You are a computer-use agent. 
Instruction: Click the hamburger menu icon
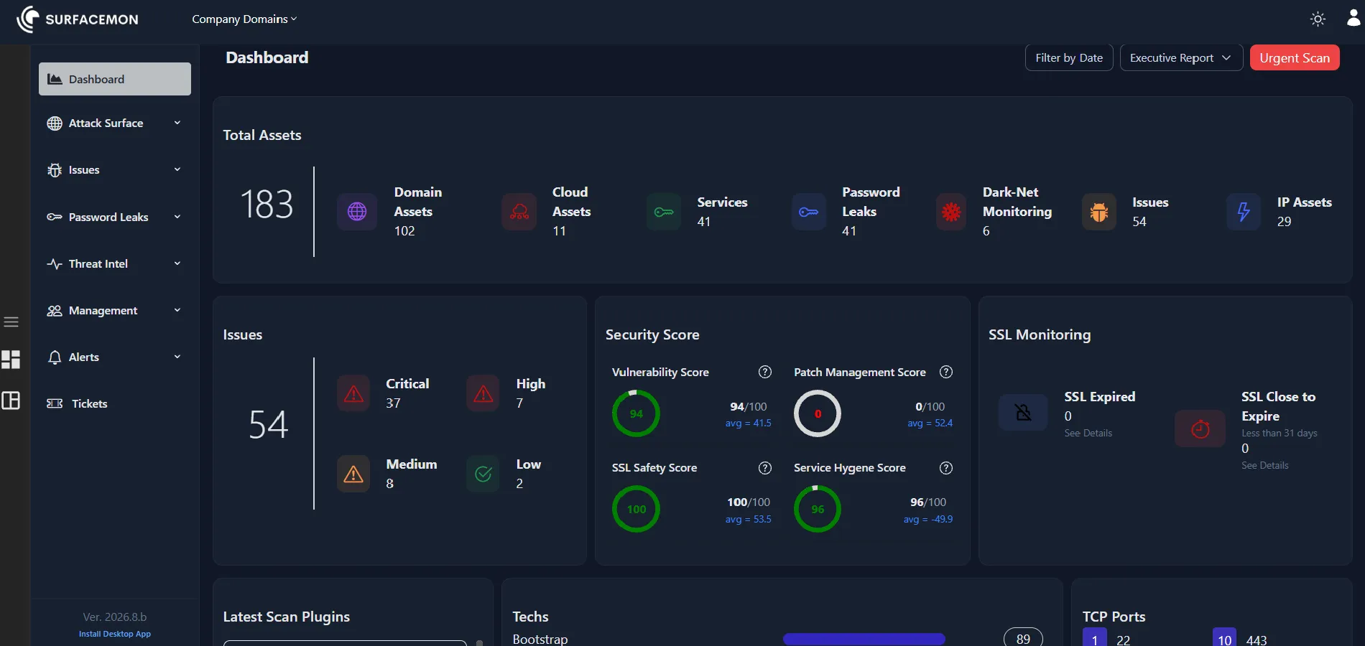point(11,322)
